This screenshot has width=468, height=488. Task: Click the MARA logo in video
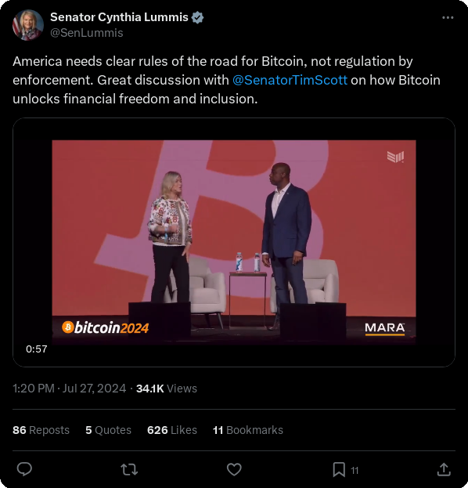click(385, 329)
